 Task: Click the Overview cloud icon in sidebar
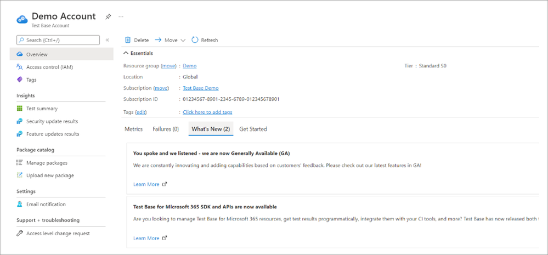tap(20, 54)
